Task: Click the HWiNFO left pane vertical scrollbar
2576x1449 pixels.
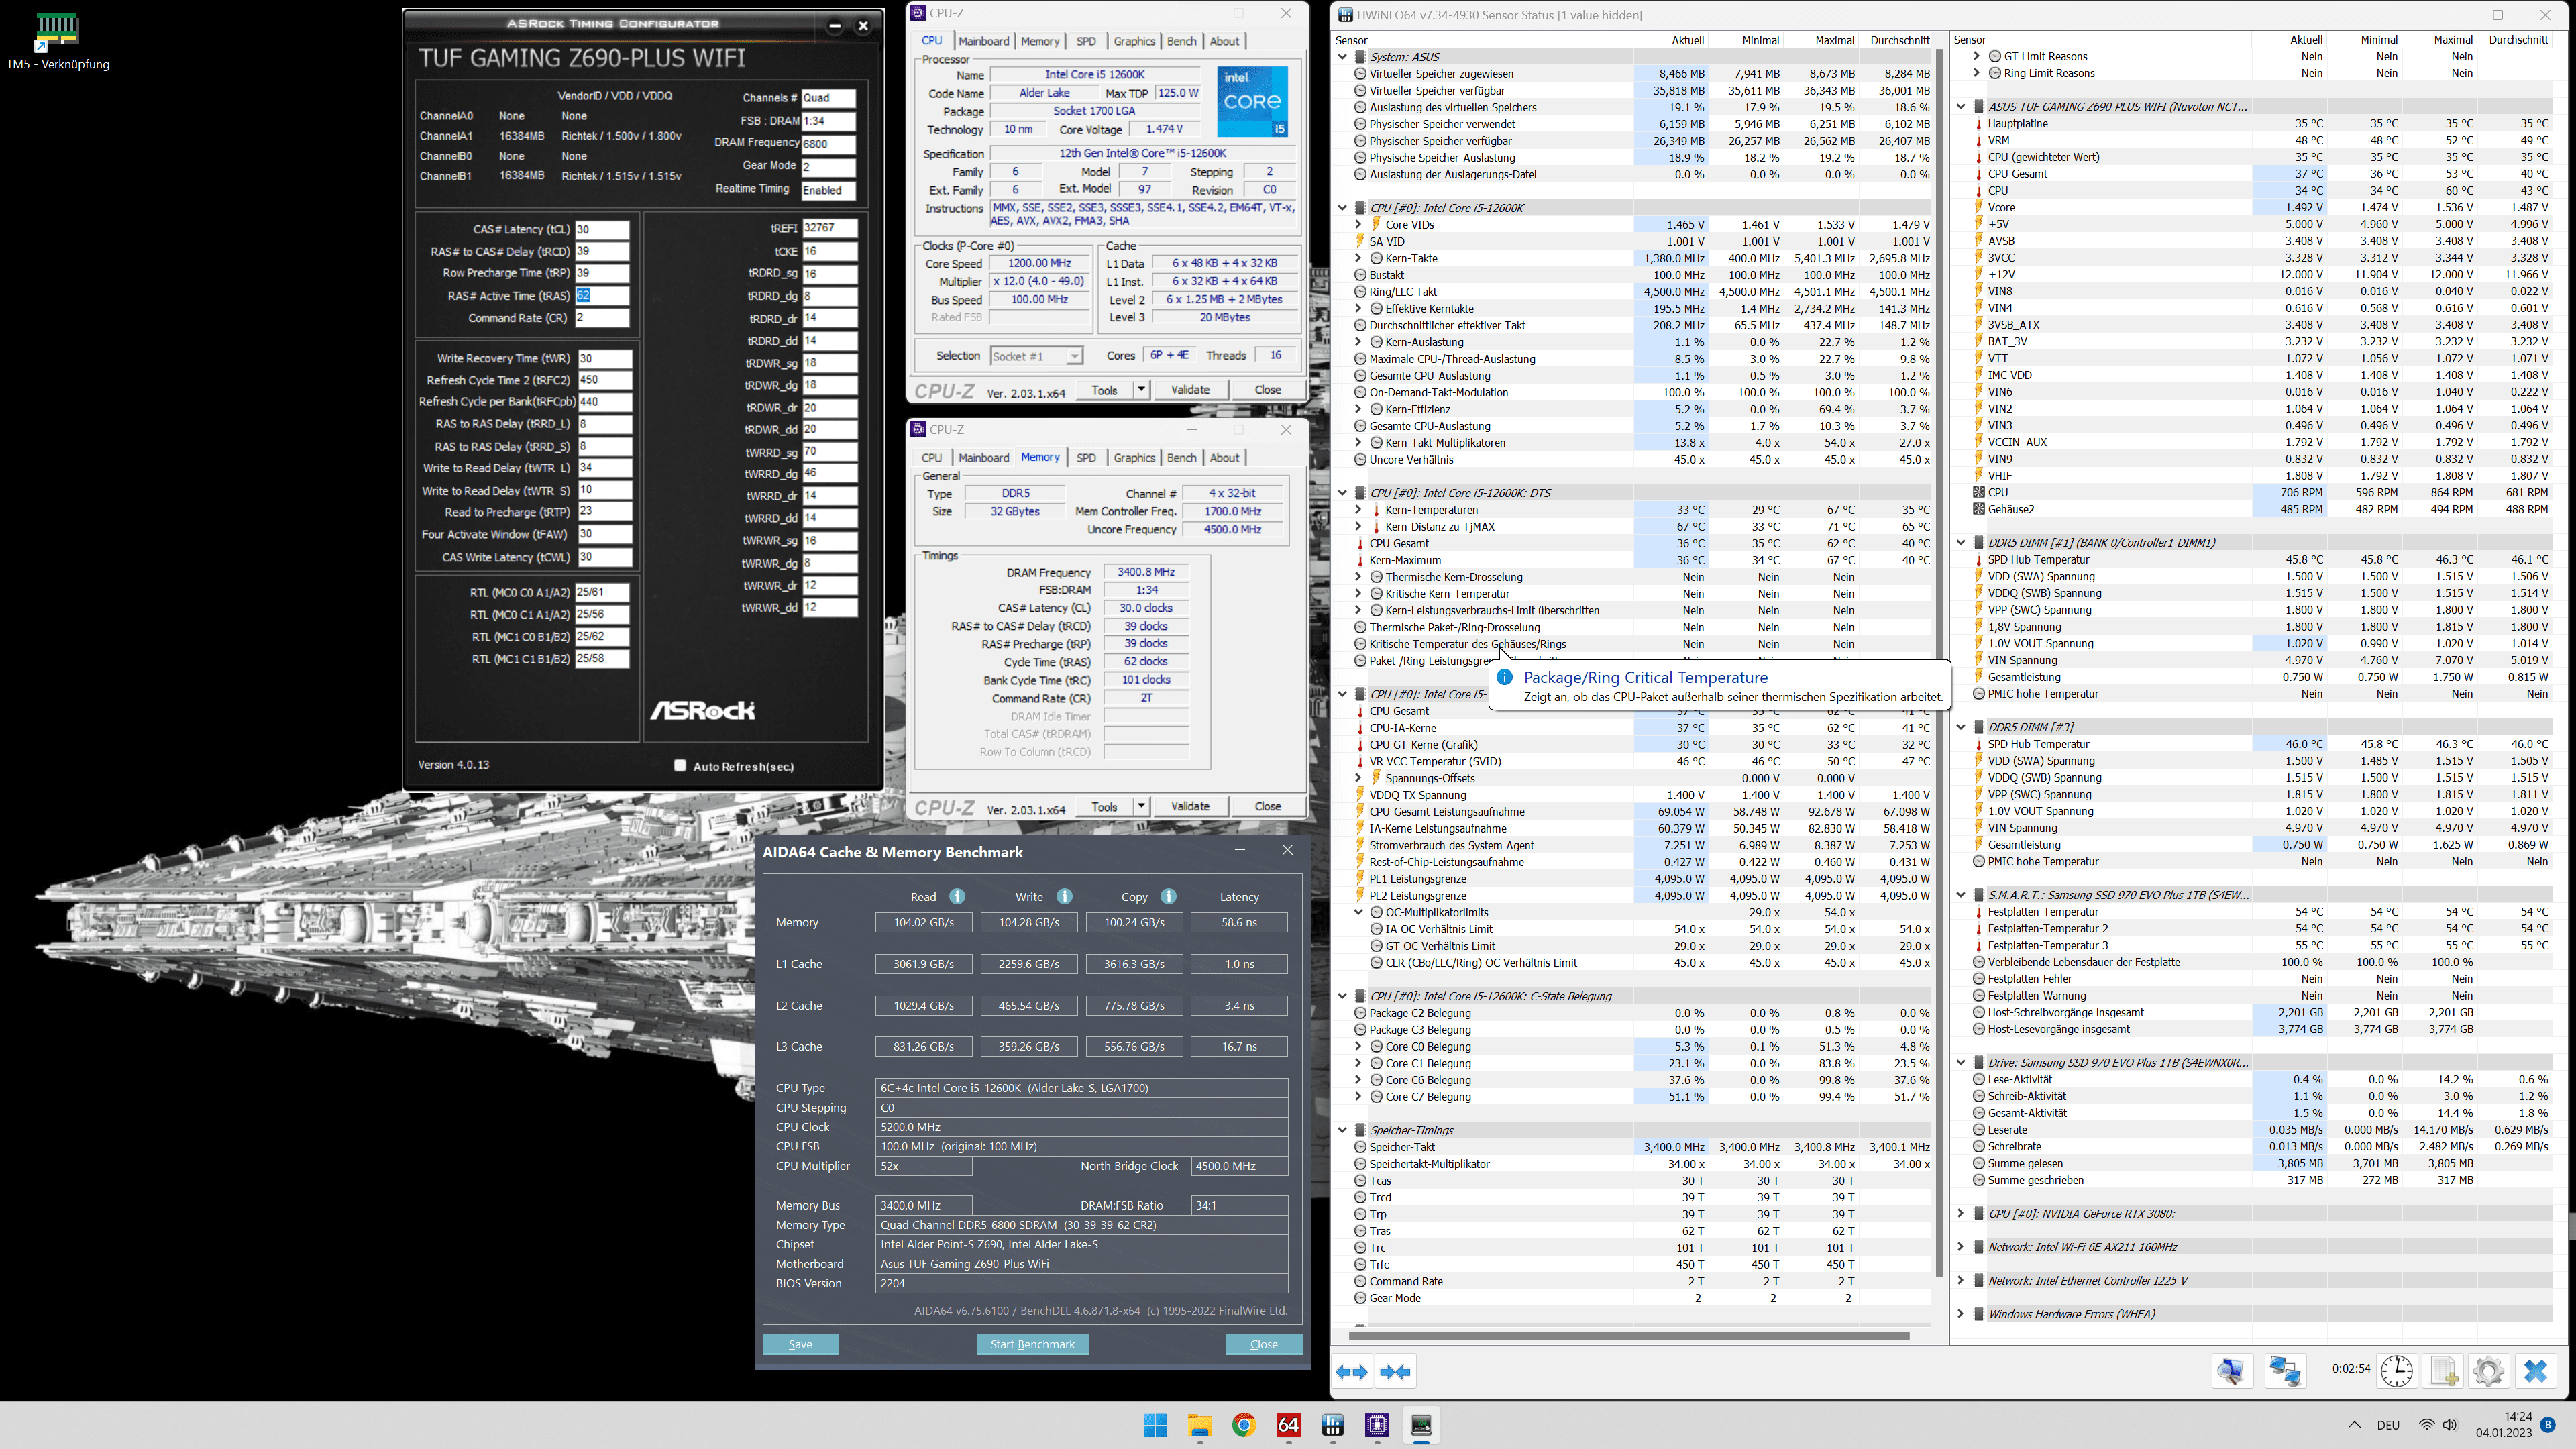Action: (1939, 662)
